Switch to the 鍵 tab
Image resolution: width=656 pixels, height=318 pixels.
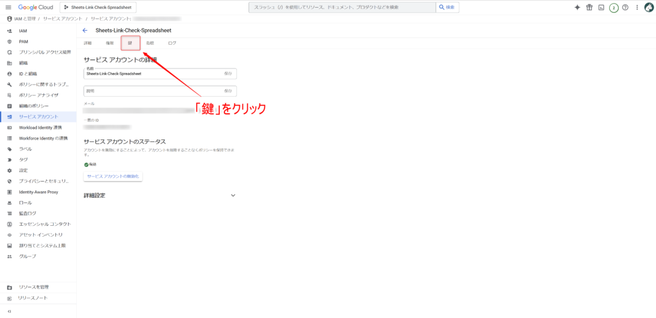pyautogui.click(x=130, y=43)
